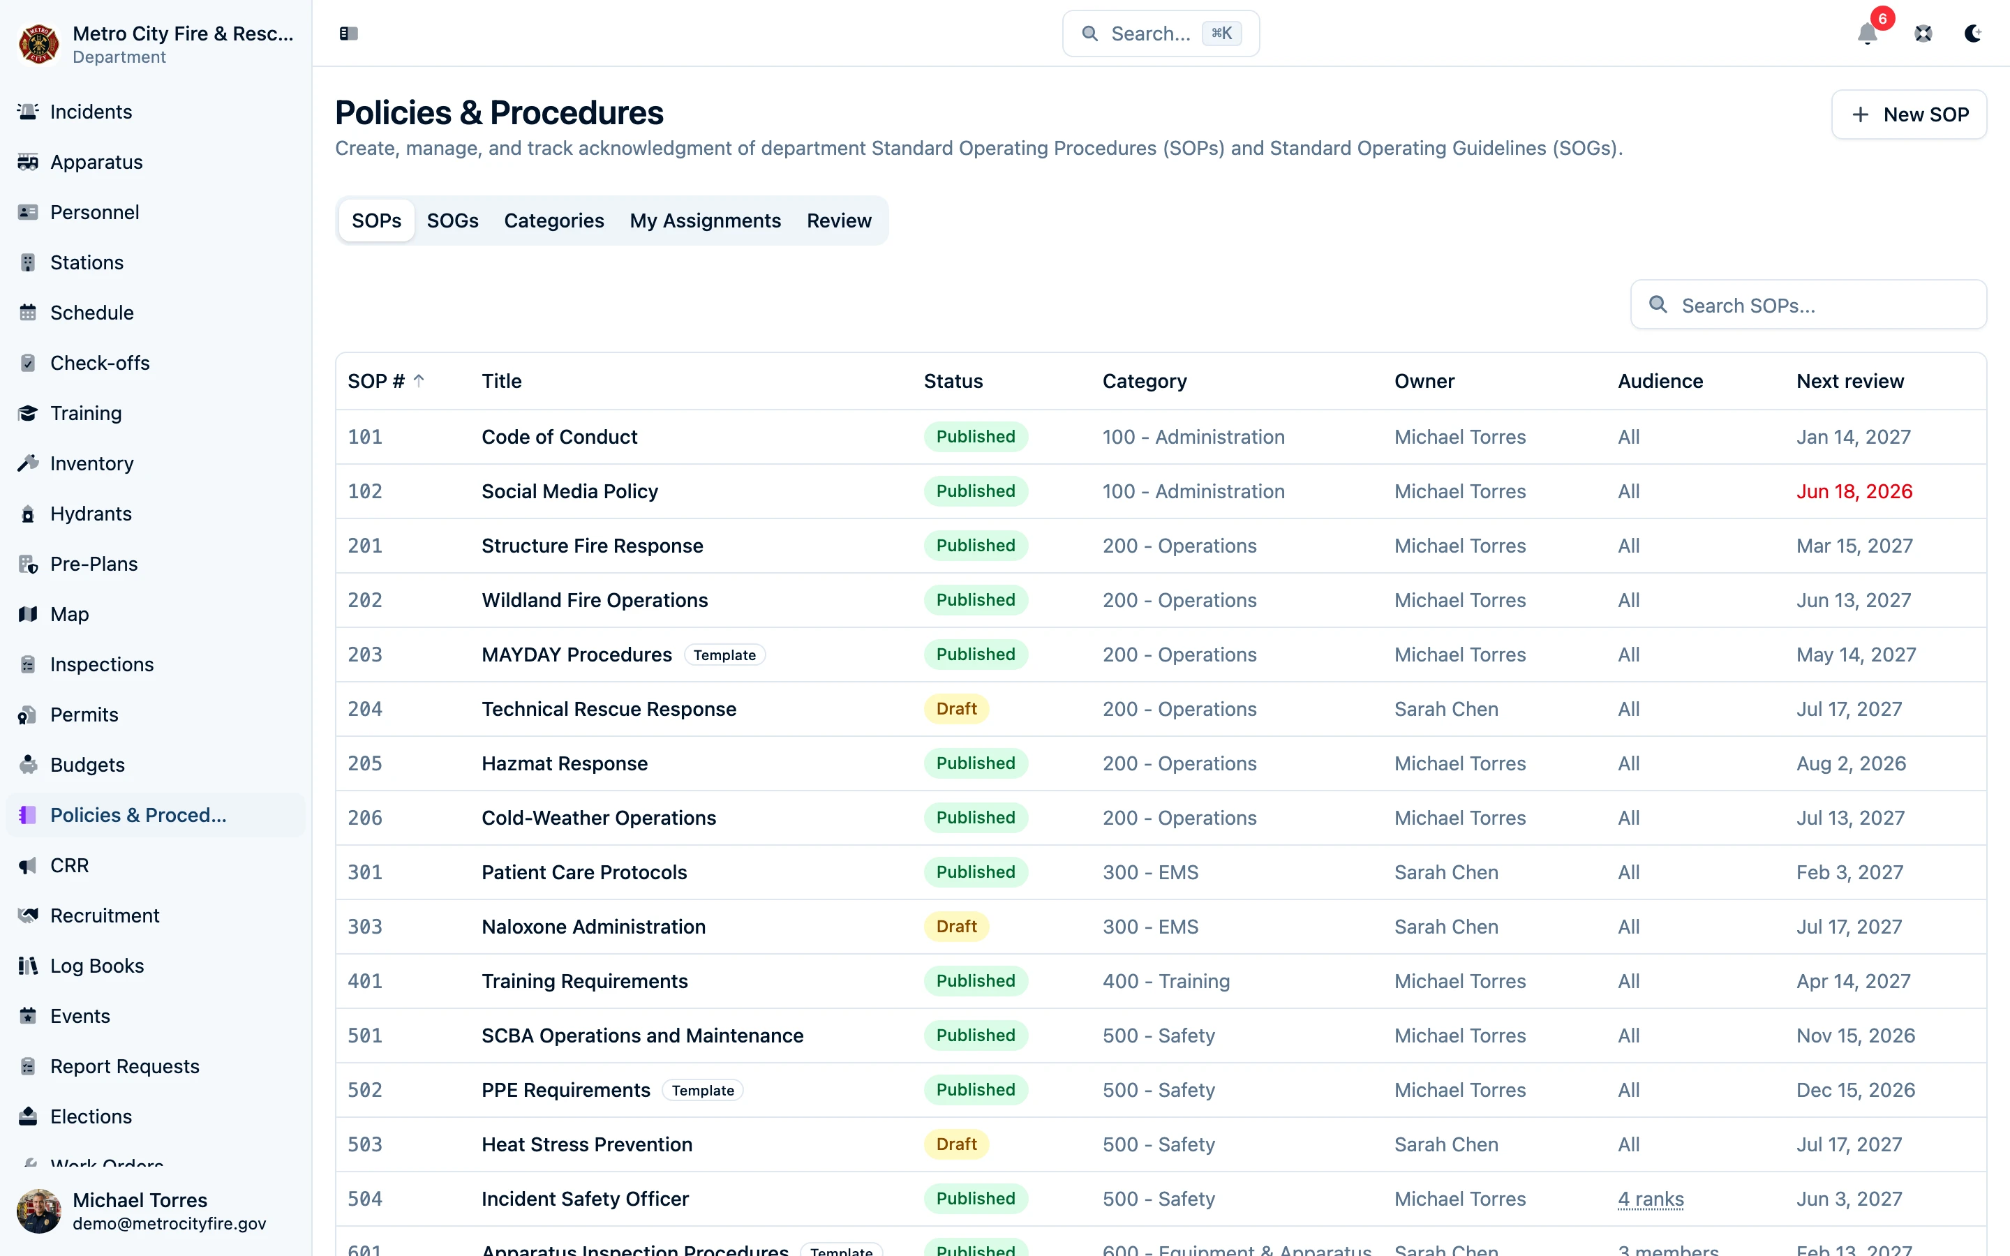Open Patient Care Protocols row title
Image resolution: width=2010 pixels, height=1256 pixels.
click(584, 872)
